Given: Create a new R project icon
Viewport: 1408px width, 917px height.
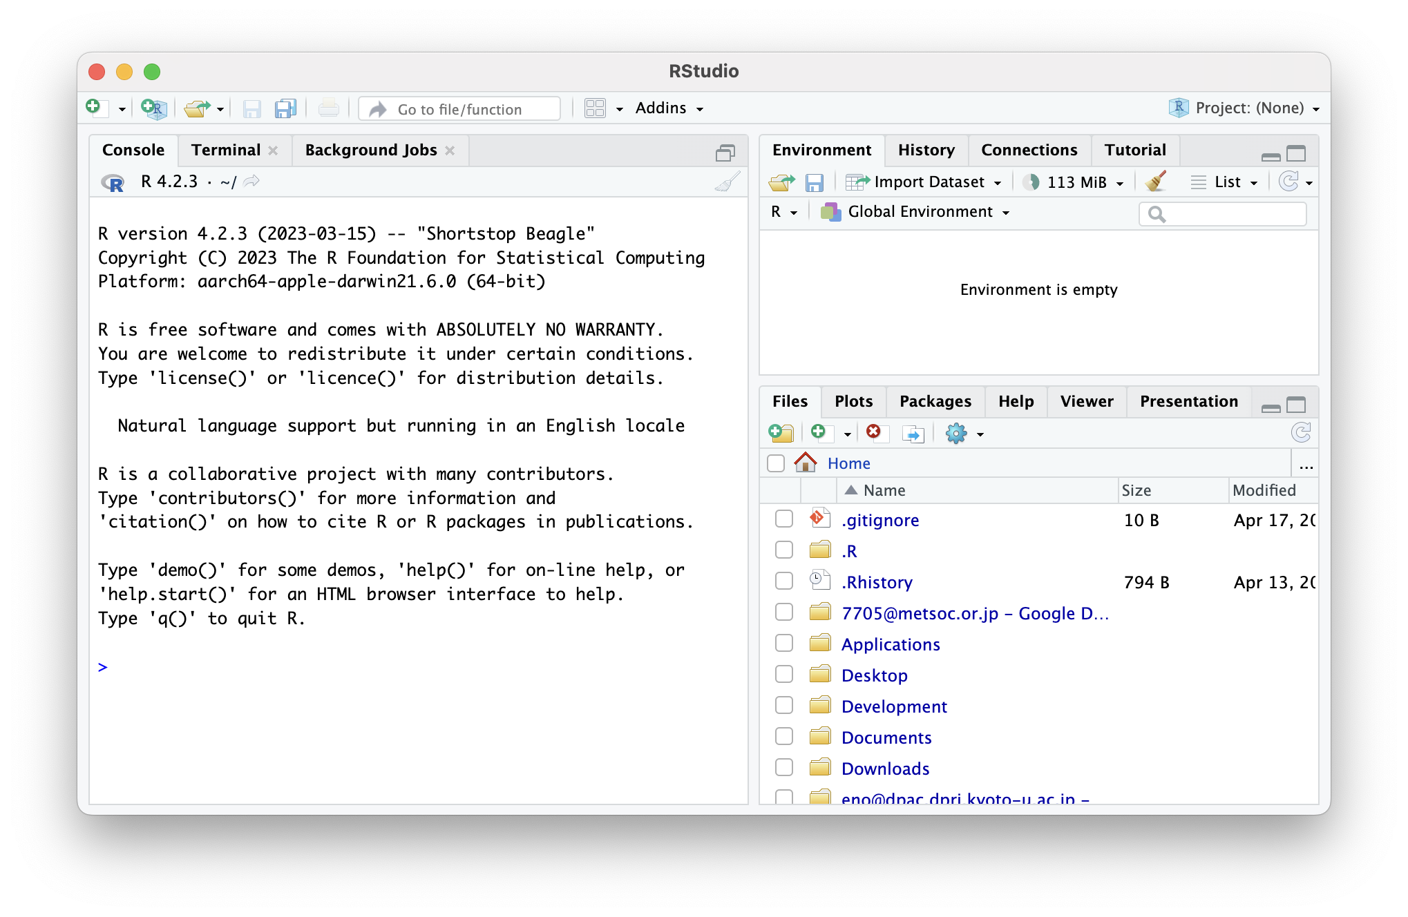Looking at the screenshot, I should 153,108.
